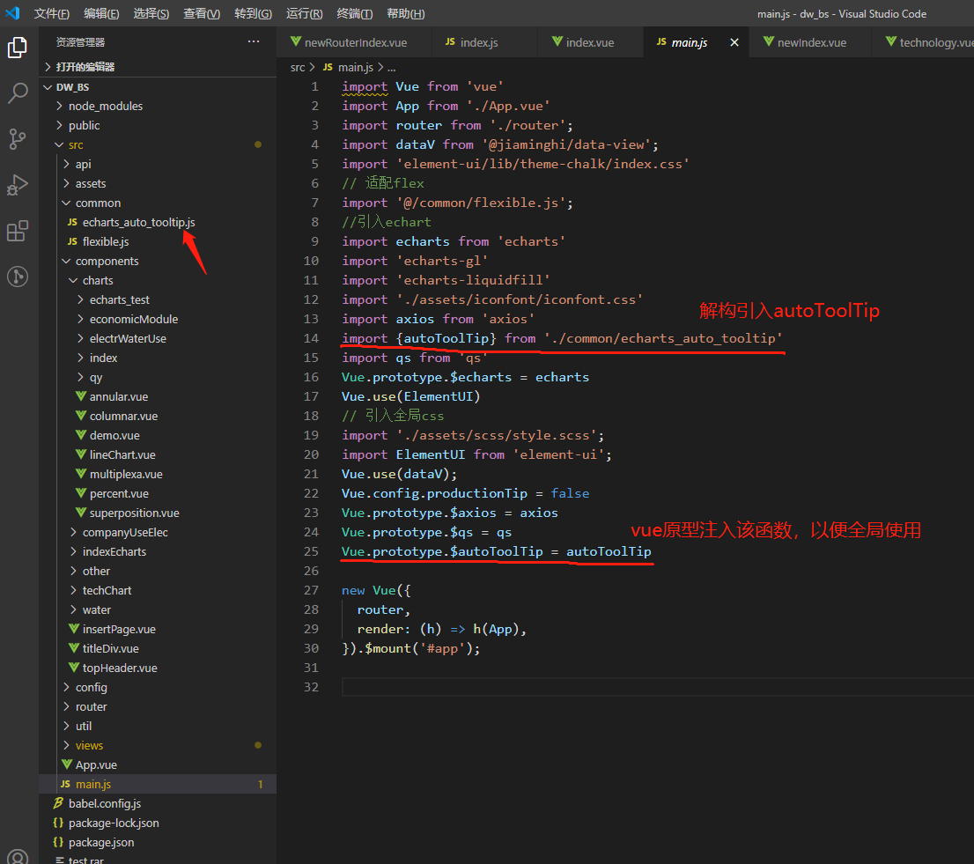Expand the node_modules folder
Viewport: 974px width, 864px height.
point(158,107)
